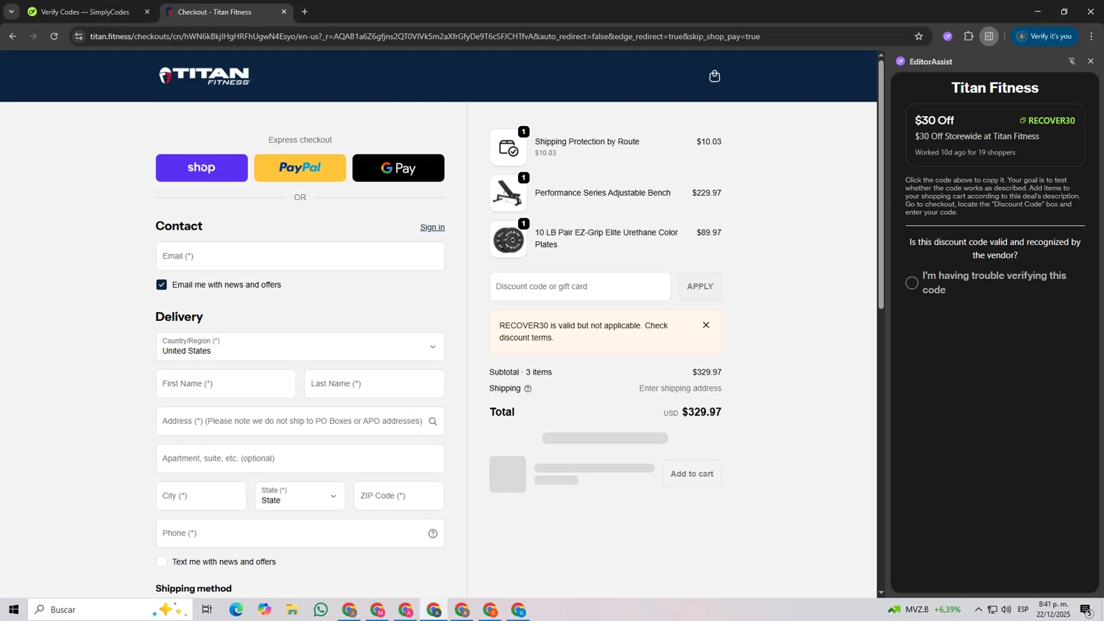Click the Verify it's you profile button
The height and width of the screenshot is (621, 1104).
coord(1044,36)
